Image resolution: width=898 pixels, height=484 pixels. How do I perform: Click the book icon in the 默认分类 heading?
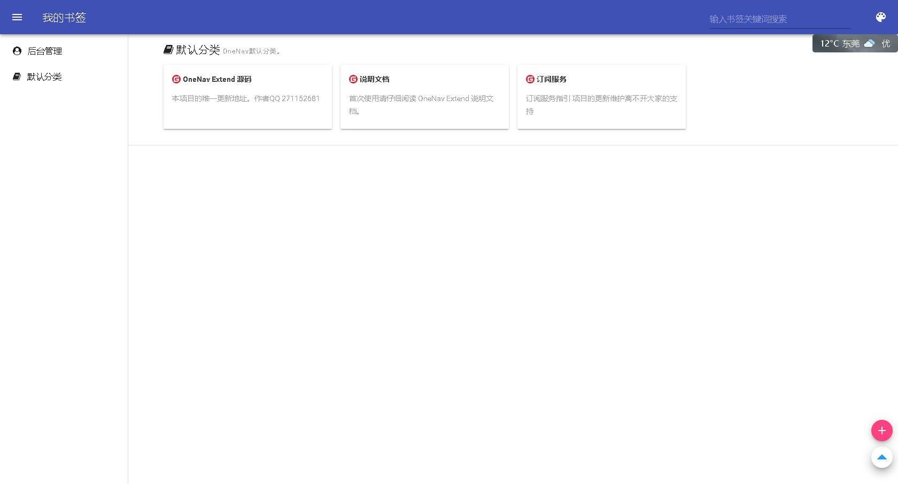click(x=168, y=50)
